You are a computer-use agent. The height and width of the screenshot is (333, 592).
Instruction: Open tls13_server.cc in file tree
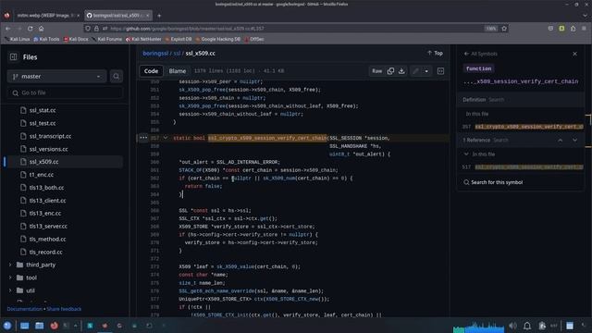[48, 226]
